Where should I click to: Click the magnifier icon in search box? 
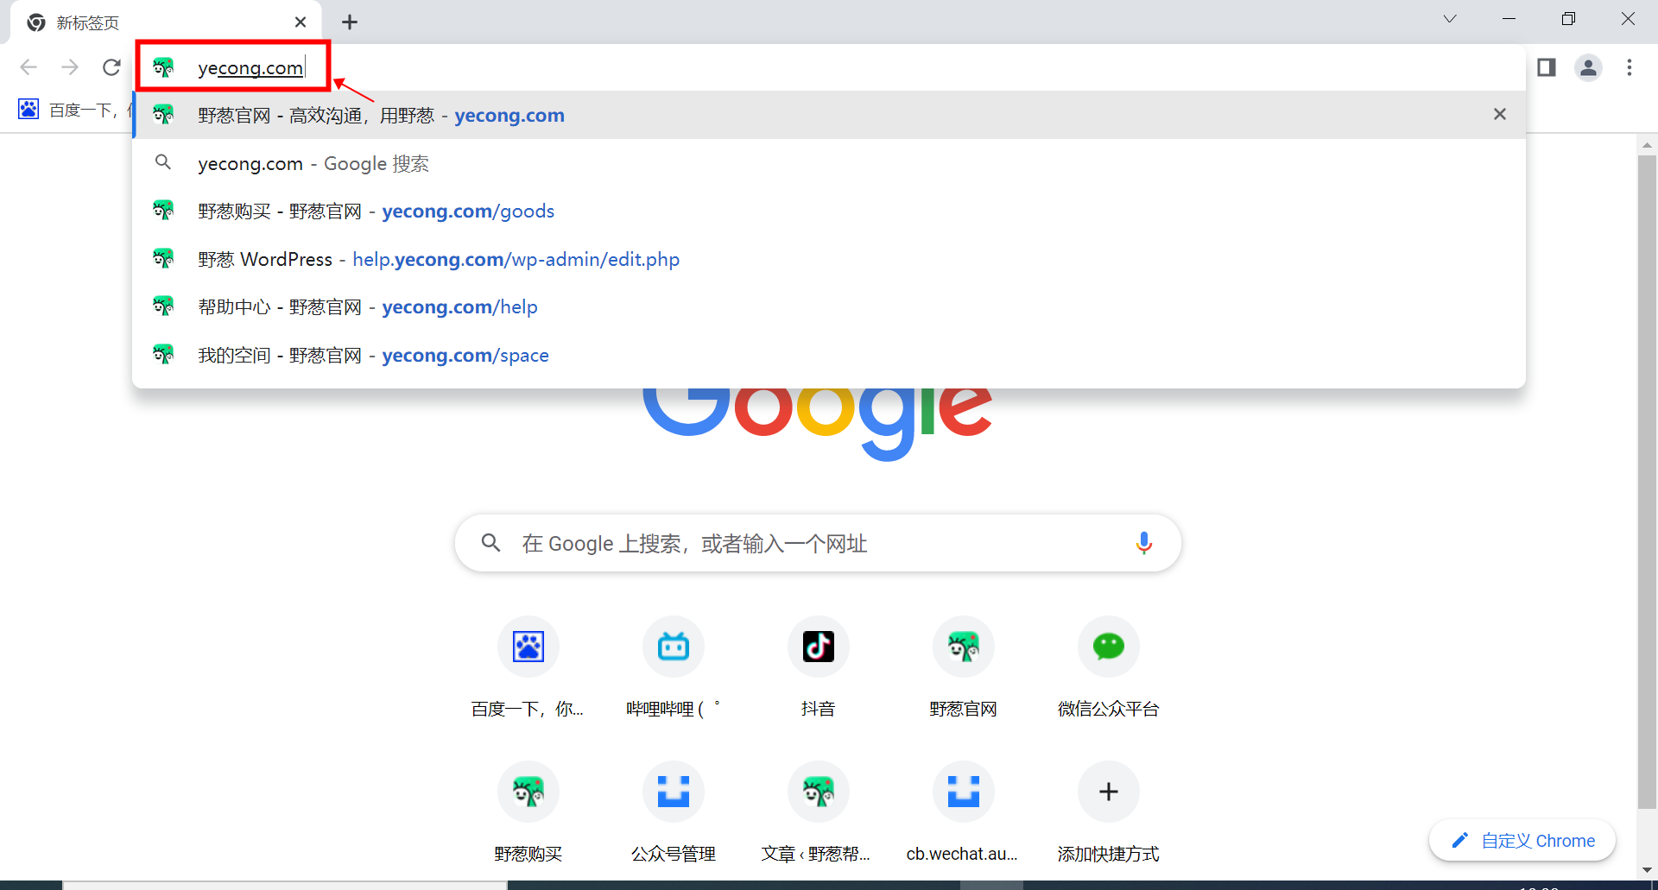(491, 543)
